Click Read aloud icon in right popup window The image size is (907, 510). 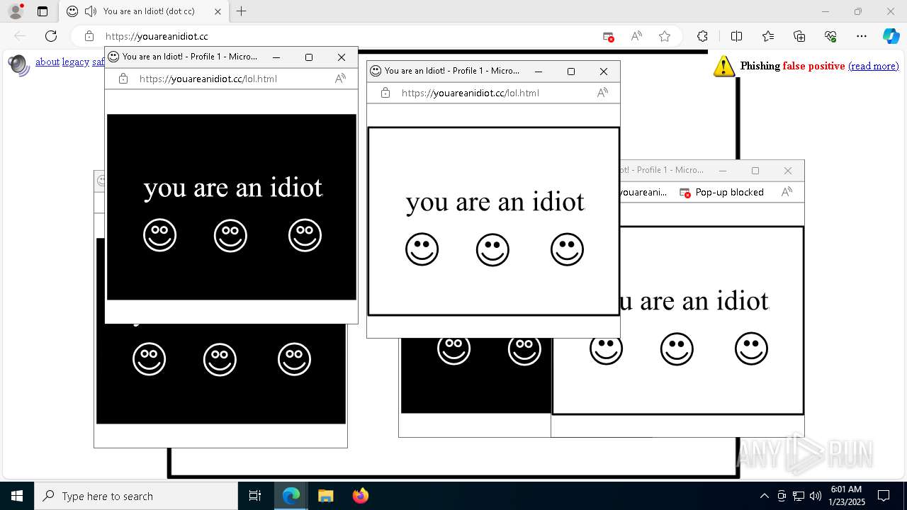(x=787, y=192)
